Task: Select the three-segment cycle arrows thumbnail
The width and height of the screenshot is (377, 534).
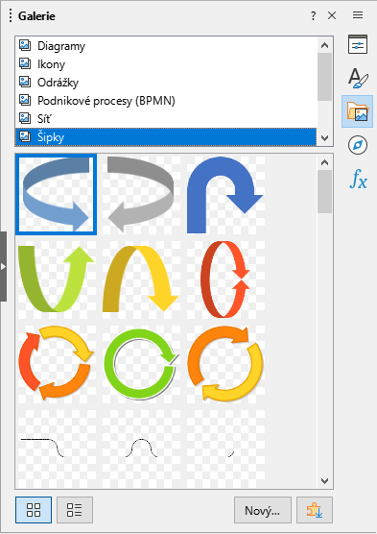Action: [57, 364]
